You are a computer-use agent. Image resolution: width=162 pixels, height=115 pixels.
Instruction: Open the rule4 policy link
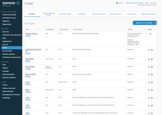(x=27, y=97)
